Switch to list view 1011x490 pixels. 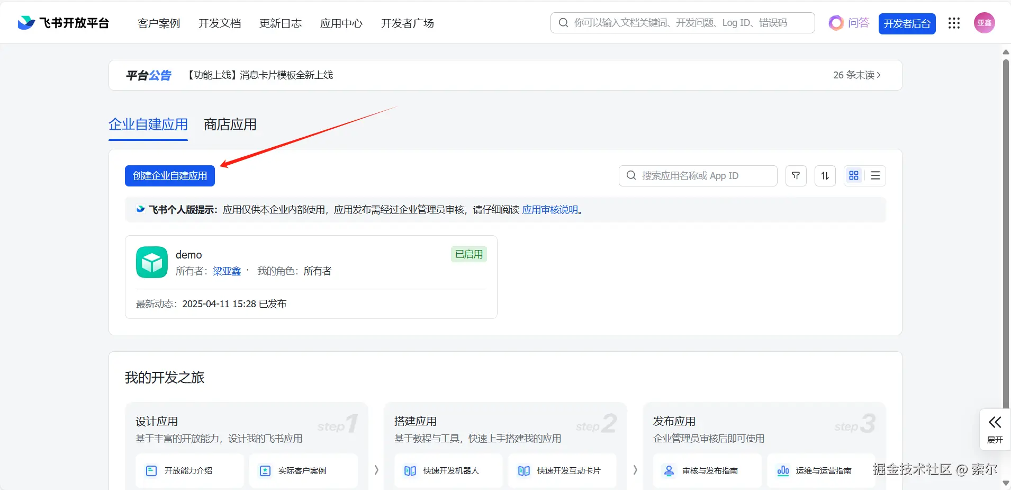click(x=875, y=176)
